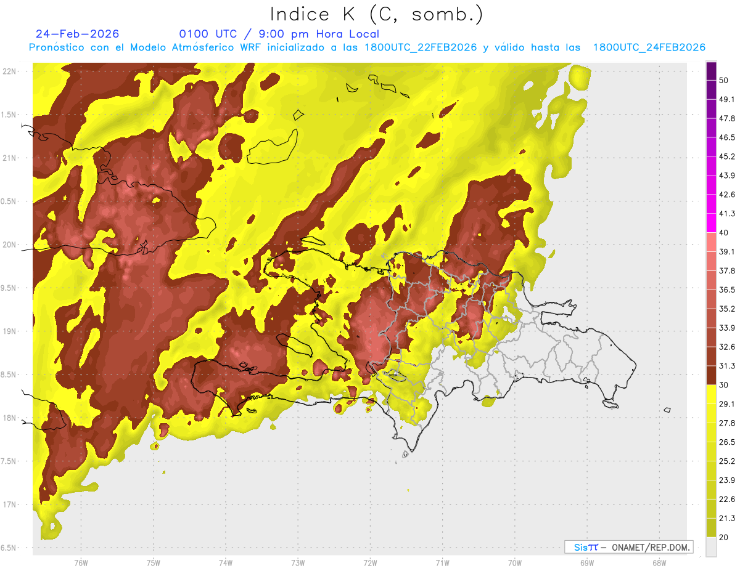Image resolution: width=740 pixels, height=571 pixels.
Task: Click the '72W' longitude axis label
Action: point(370,562)
